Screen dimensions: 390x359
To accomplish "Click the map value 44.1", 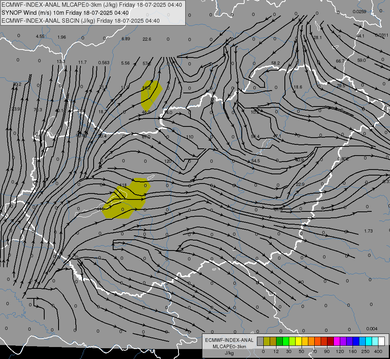I will [x=360, y=36].
